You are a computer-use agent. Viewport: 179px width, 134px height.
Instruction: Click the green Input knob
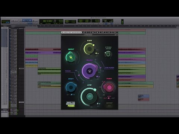pos(71,57)
